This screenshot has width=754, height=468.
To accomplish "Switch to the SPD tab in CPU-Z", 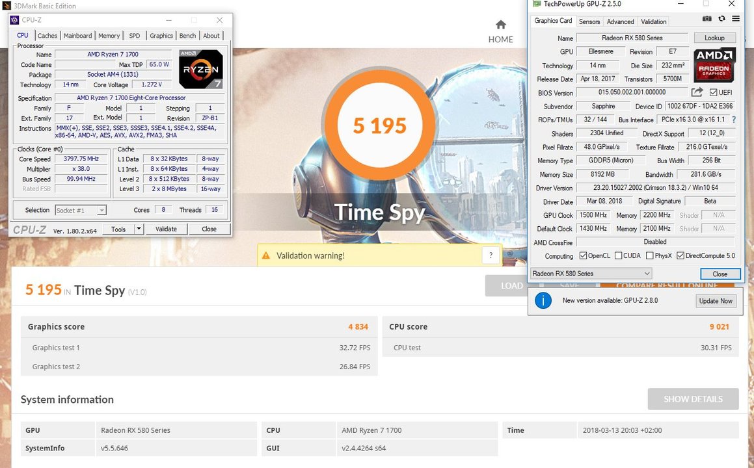I will coord(135,36).
